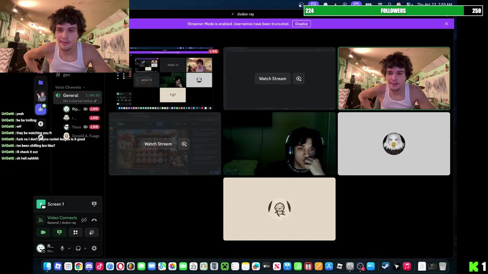Open App Store from the dock
The image size is (488, 274).
coord(329,266)
